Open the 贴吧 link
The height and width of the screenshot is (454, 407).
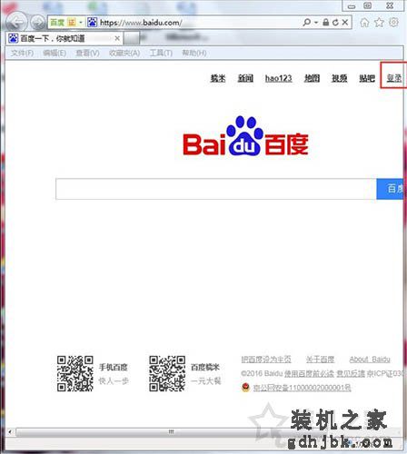367,78
